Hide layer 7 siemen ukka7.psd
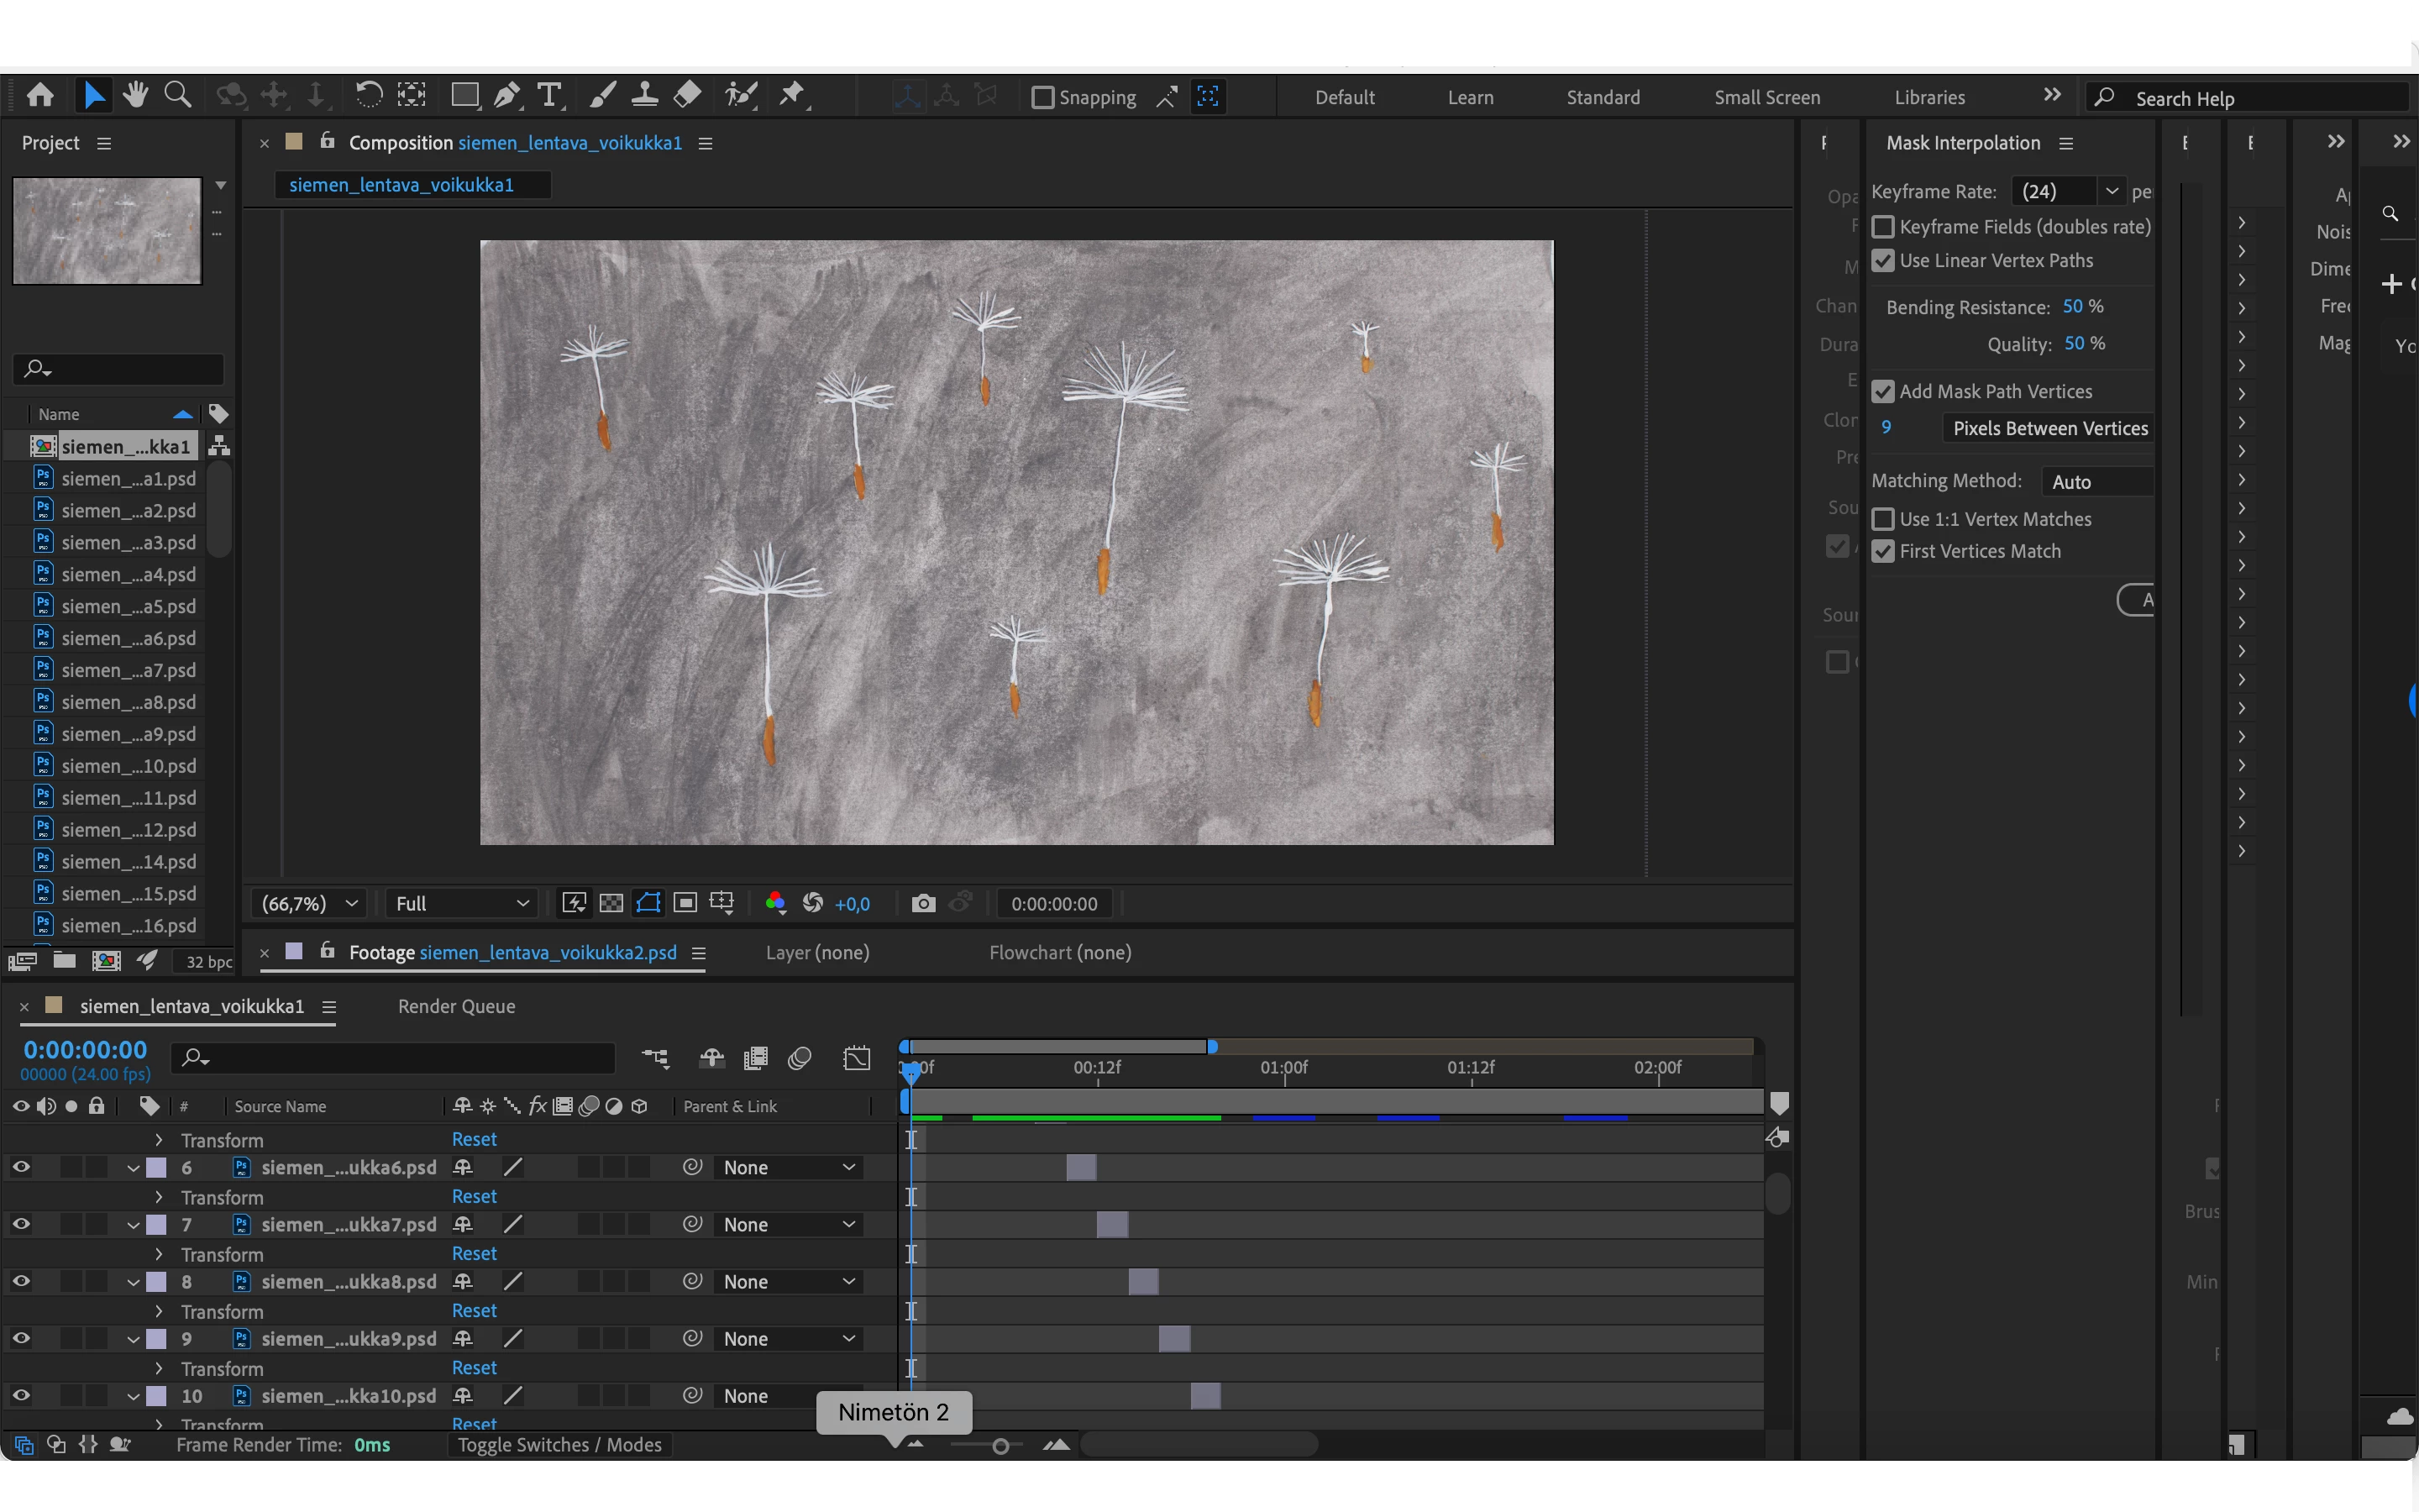 21,1224
